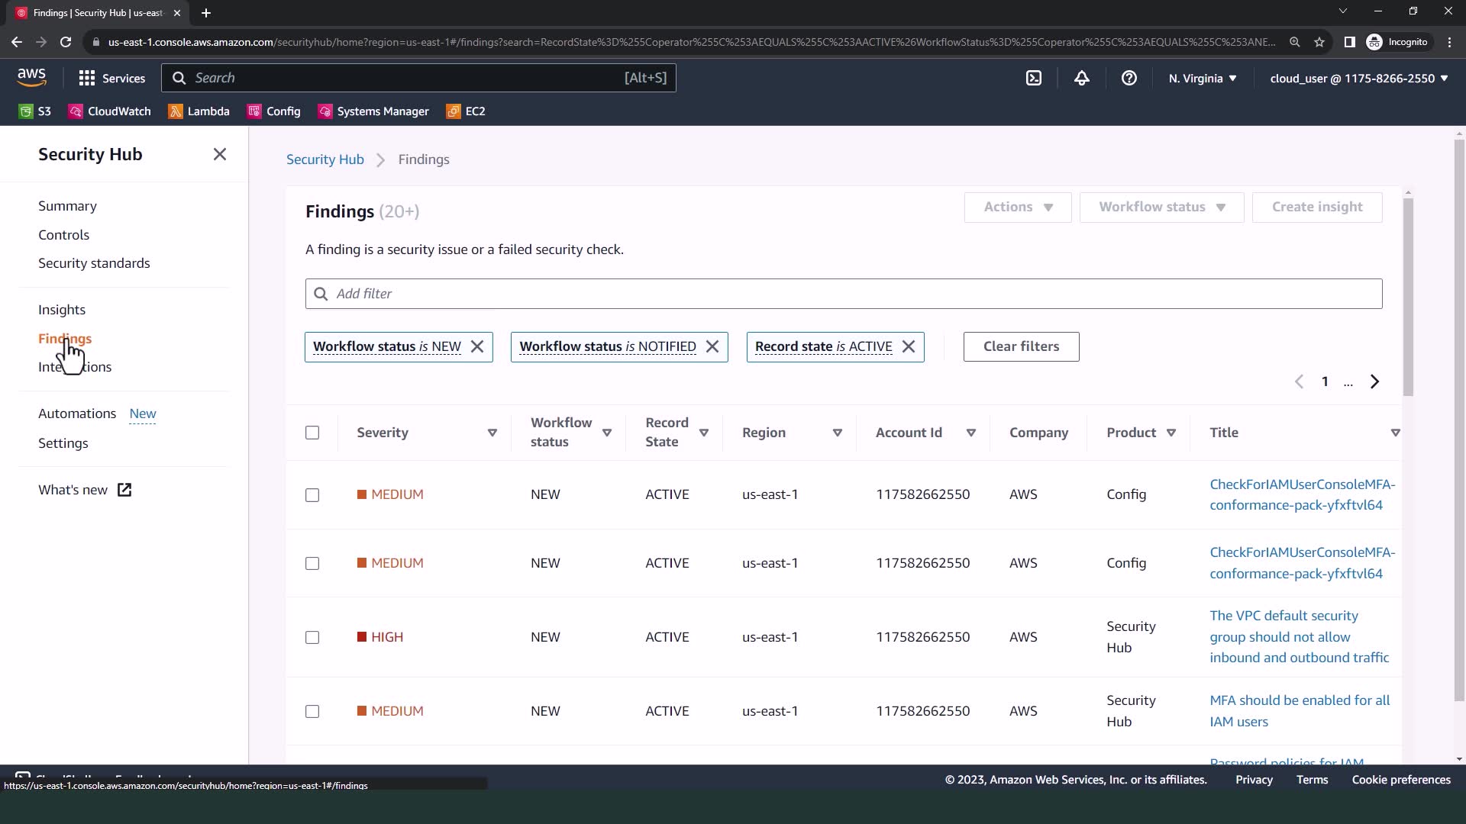Open the CloudShell icon in the header
The image size is (1466, 824).
coord(1034,78)
